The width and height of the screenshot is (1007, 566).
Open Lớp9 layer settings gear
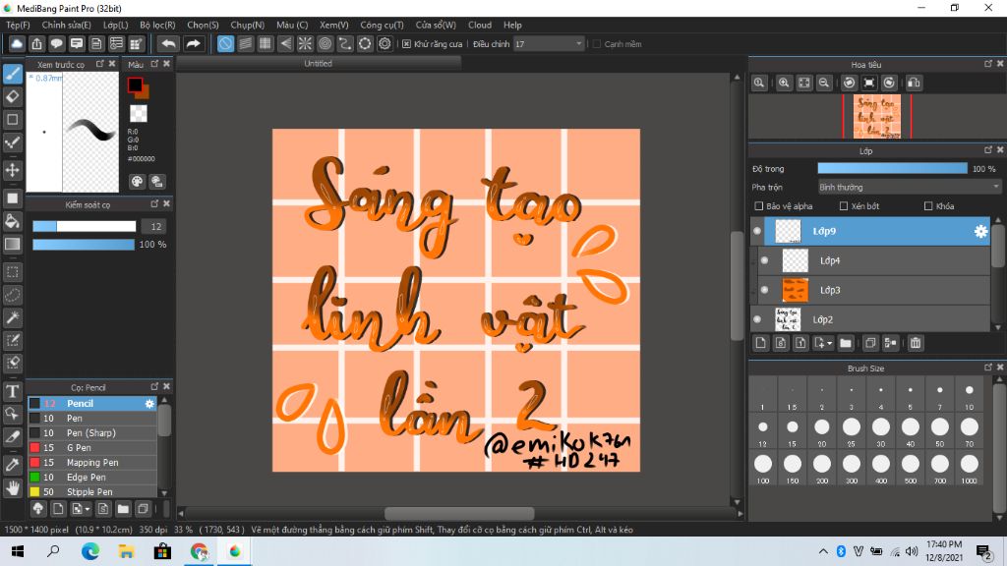(980, 232)
